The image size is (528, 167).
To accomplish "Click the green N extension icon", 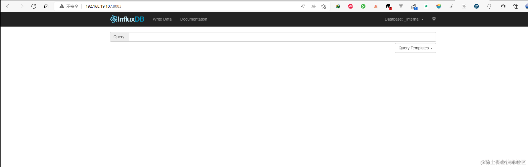I will (x=363, y=6).
